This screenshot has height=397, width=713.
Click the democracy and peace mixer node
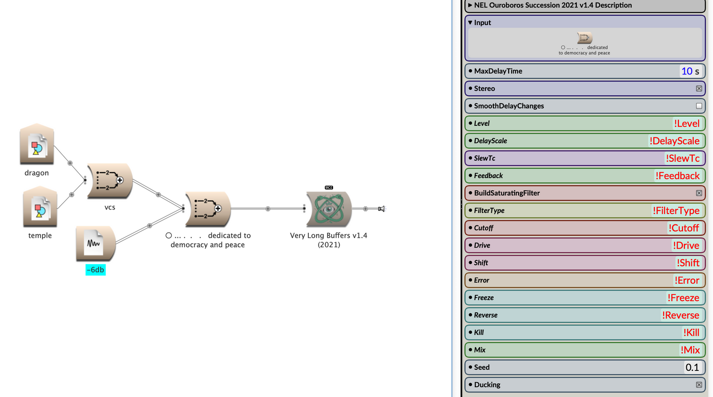point(208,209)
